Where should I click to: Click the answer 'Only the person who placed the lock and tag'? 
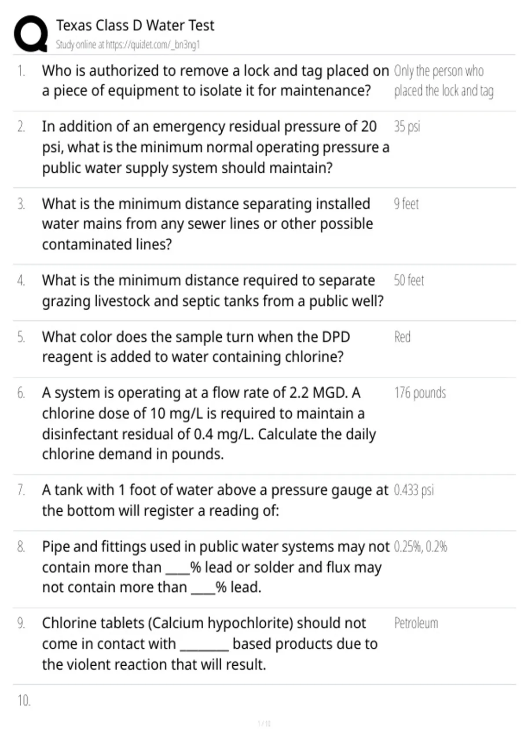pos(443,81)
